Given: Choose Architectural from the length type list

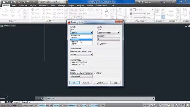Looking at the screenshot, I should 81,36.
